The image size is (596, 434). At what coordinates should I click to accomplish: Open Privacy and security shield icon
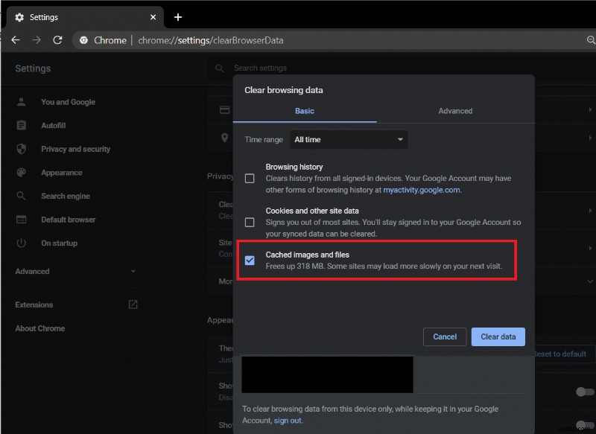[x=22, y=149]
